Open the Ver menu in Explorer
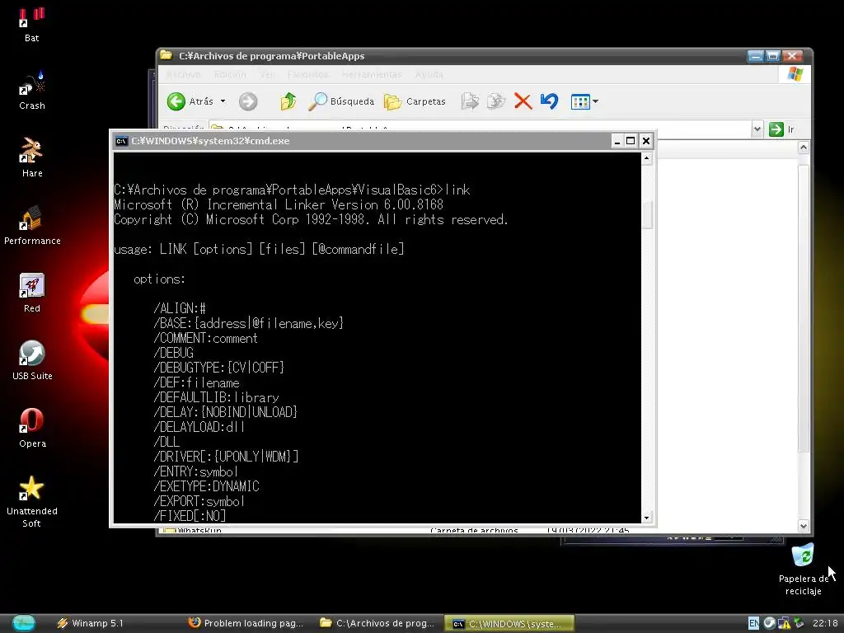The height and width of the screenshot is (633, 844). tap(267, 74)
